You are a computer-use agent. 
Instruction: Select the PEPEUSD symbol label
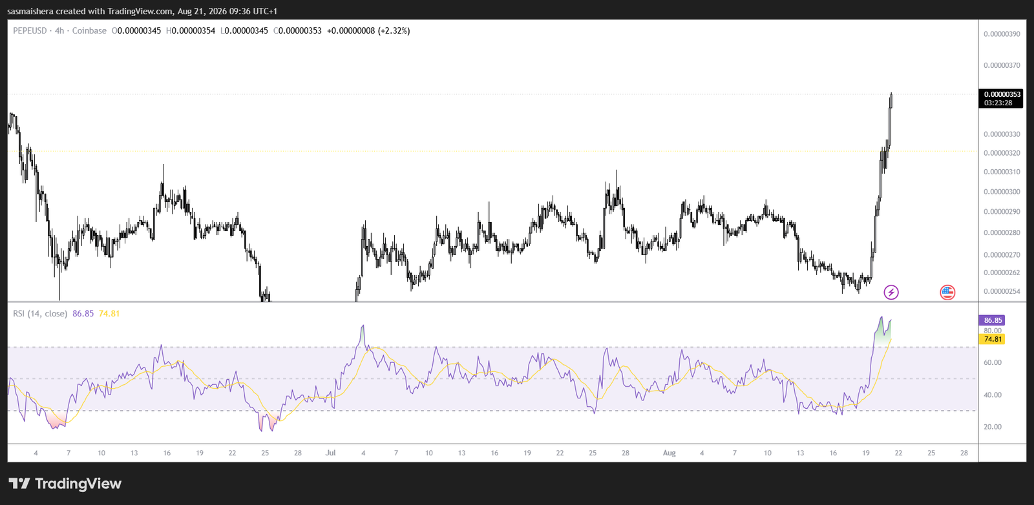click(30, 30)
